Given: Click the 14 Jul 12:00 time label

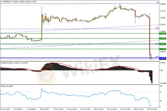Looking at the screenshot, I should pyautogui.click(x=72, y=109).
